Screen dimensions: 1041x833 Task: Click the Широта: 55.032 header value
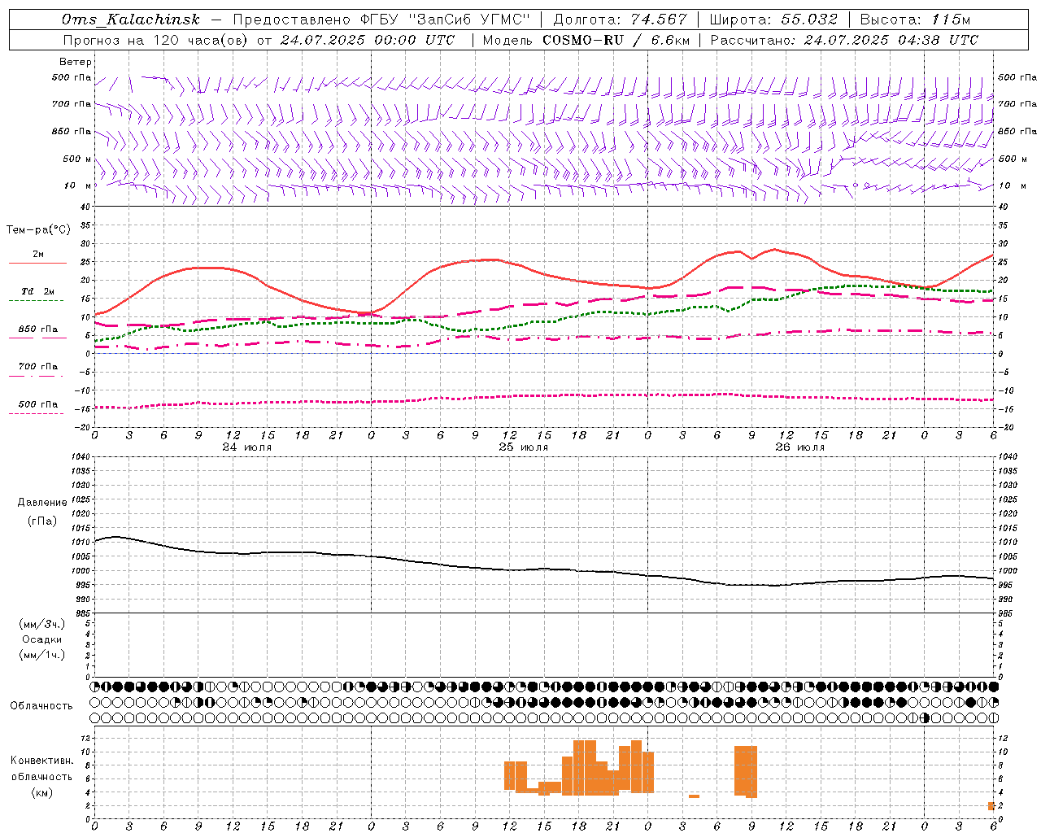coord(773,20)
